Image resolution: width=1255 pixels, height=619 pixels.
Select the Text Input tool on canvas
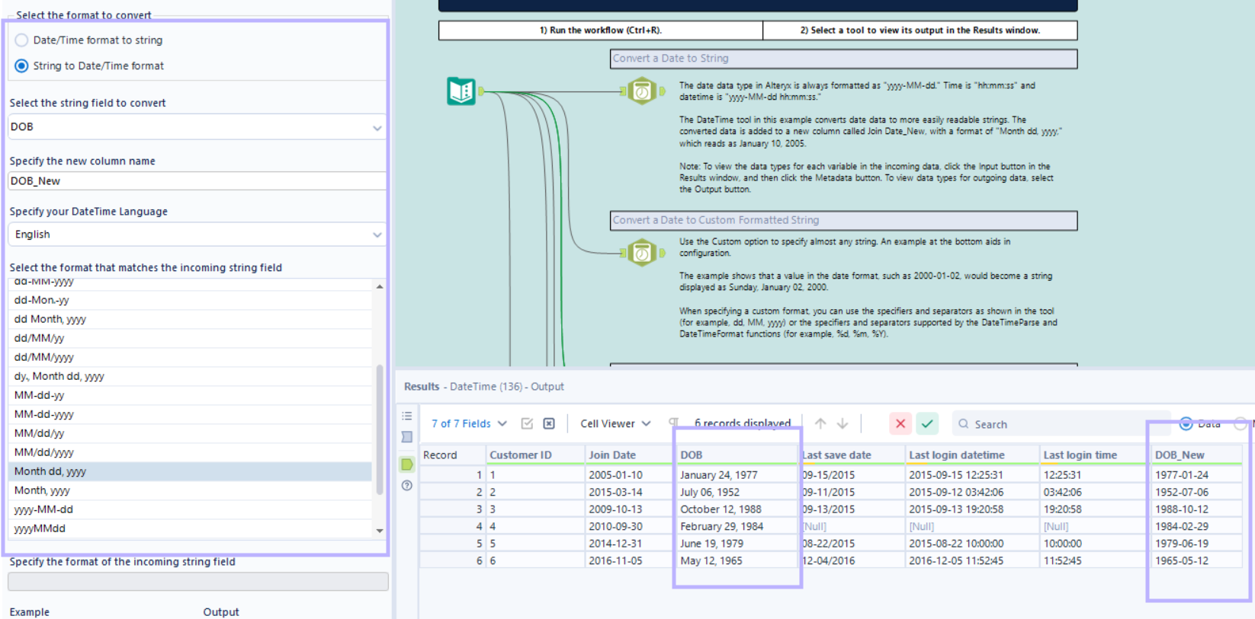(461, 91)
